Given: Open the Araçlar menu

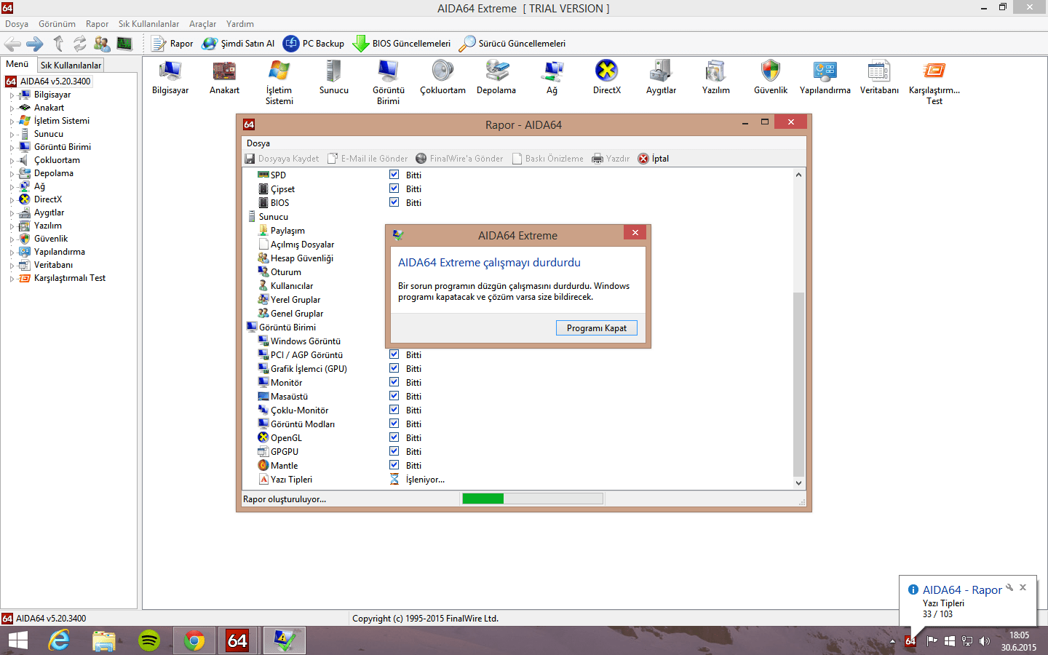Looking at the screenshot, I should pyautogui.click(x=202, y=24).
